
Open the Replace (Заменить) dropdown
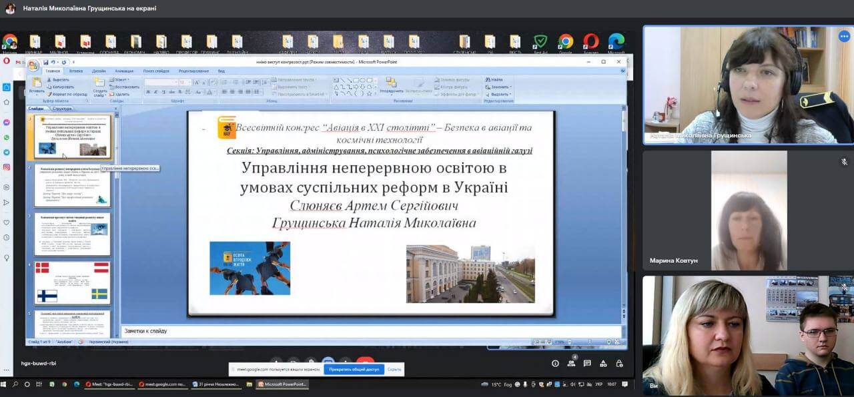point(500,87)
